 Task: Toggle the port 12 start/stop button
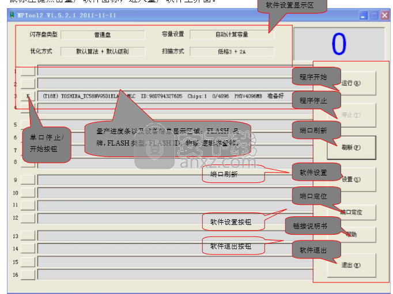28,218
